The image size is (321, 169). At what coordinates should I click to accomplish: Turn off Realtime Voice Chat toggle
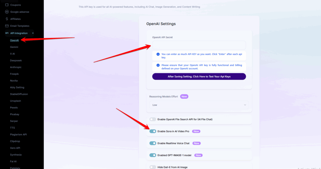pos(153,143)
